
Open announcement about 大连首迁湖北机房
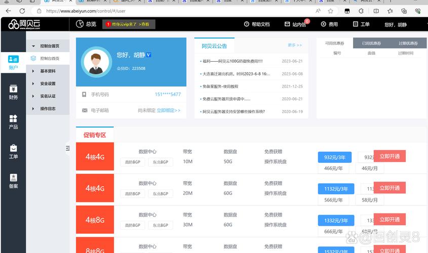[236, 74]
